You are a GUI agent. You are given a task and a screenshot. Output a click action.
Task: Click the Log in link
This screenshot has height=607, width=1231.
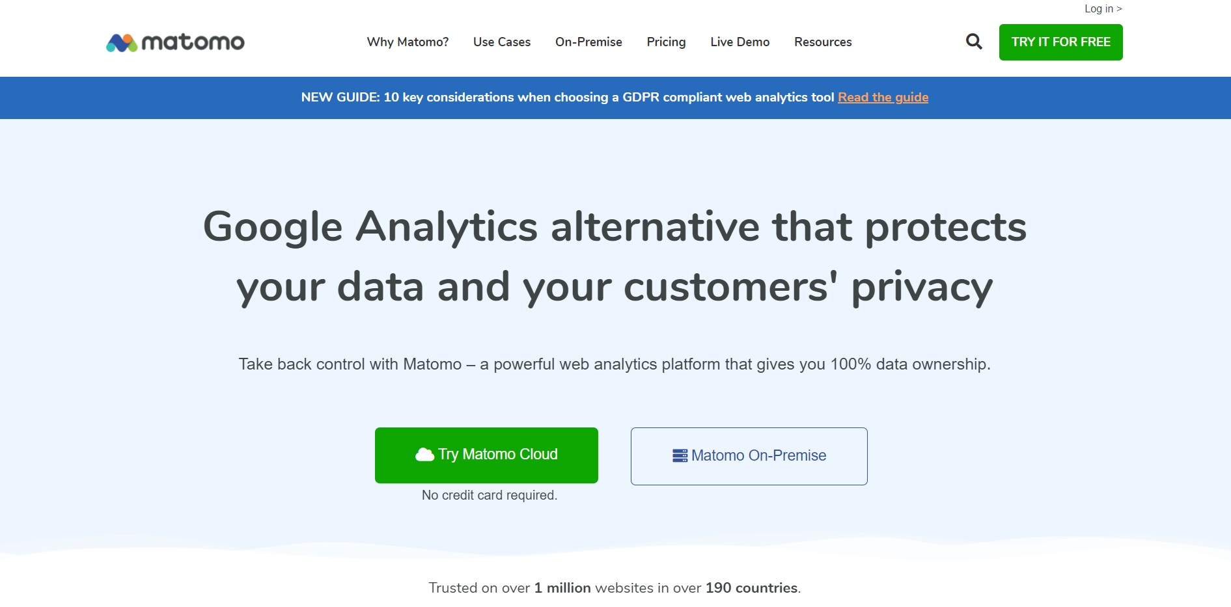pos(1102,8)
